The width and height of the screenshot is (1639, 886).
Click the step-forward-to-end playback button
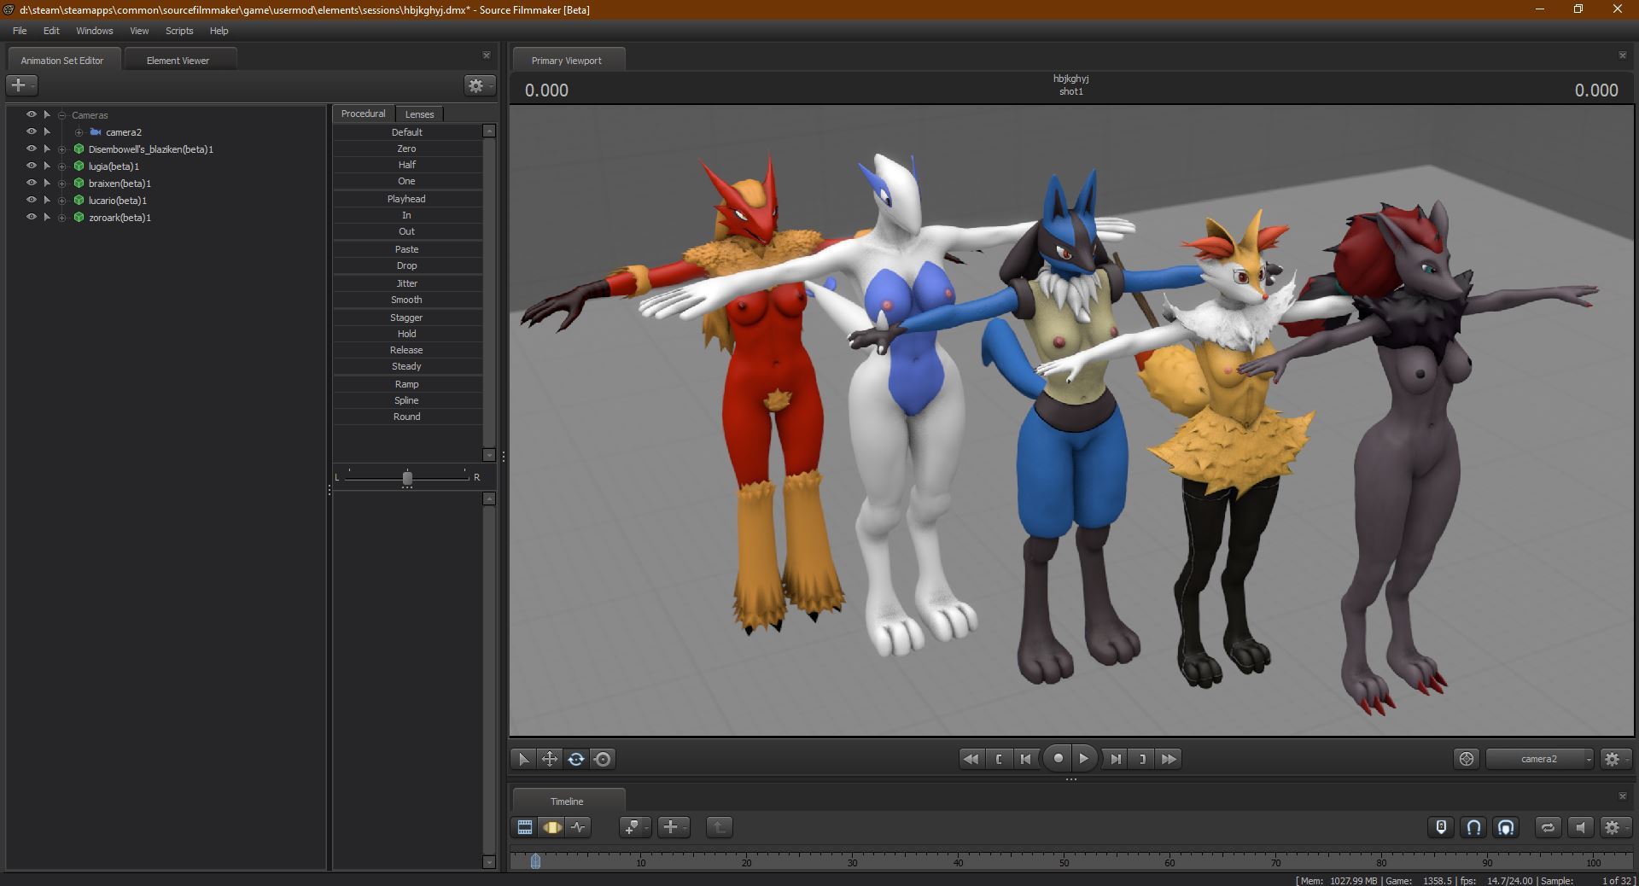pyautogui.click(x=1115, y=759)
